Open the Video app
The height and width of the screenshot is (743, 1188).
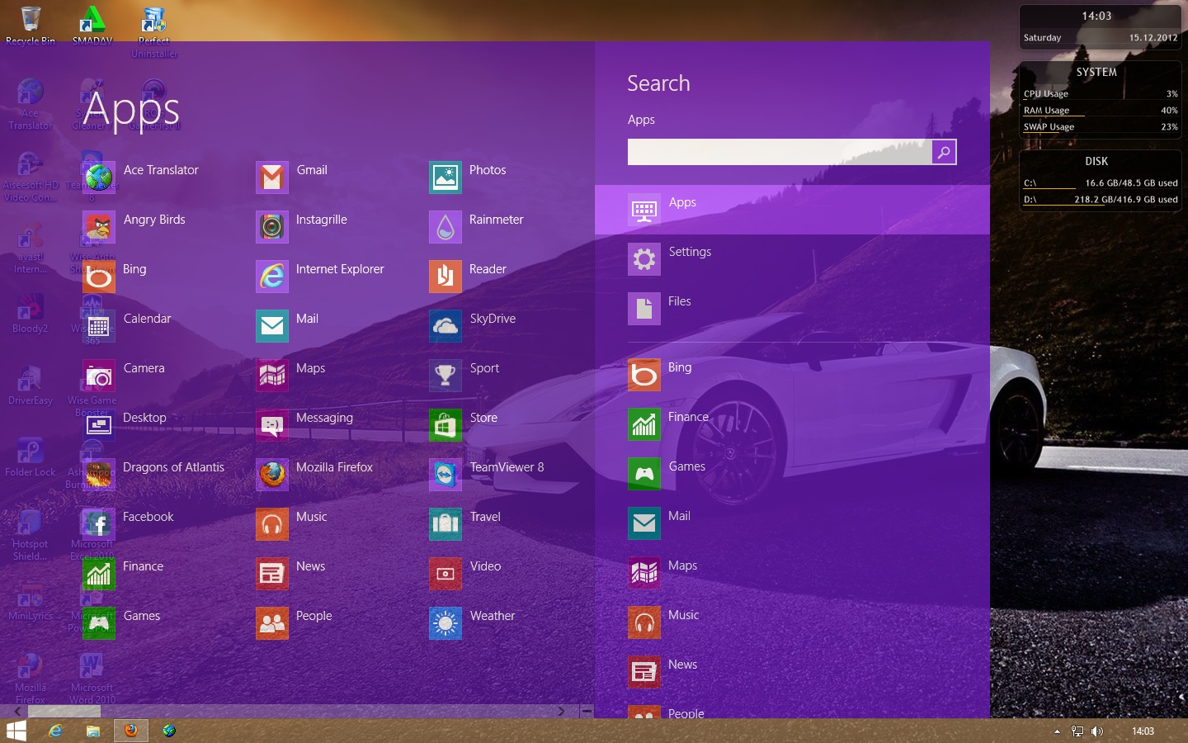(x=445, y=574)
